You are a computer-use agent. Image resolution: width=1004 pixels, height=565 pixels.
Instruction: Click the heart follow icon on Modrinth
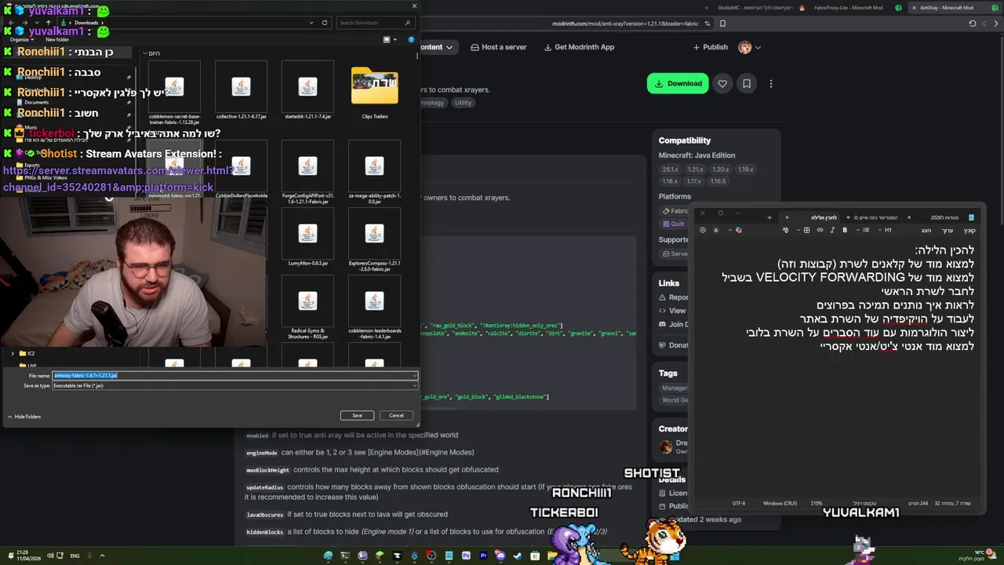click(x=722, y=83)
